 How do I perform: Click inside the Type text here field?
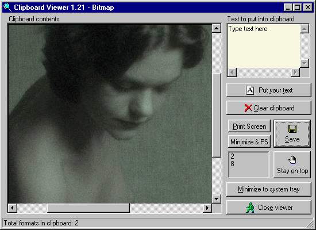264,46
